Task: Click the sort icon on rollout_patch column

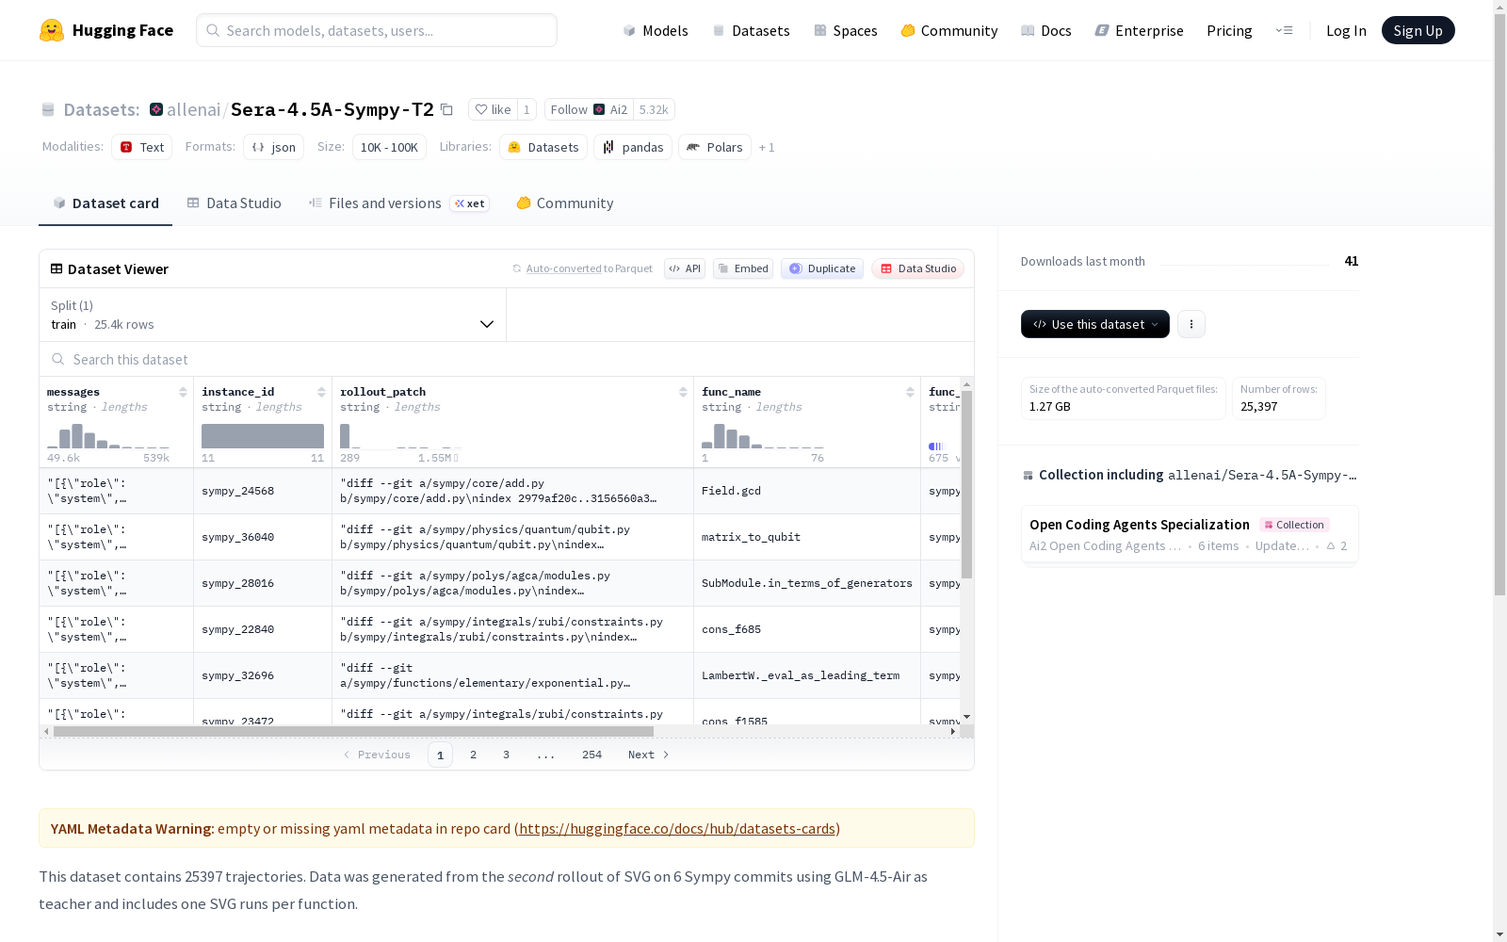Action: 683,392
